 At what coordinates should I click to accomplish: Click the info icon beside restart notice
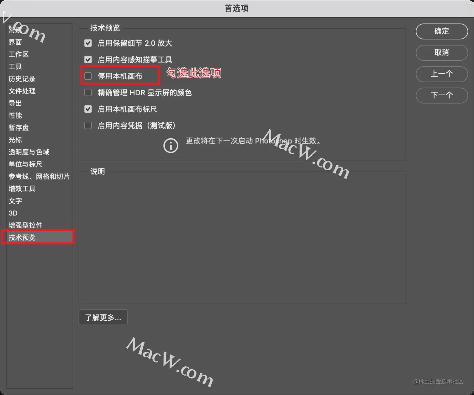click(171, 146)
